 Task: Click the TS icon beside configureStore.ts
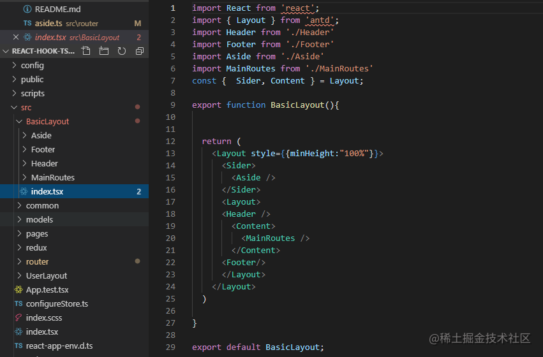tap(19, 303)
